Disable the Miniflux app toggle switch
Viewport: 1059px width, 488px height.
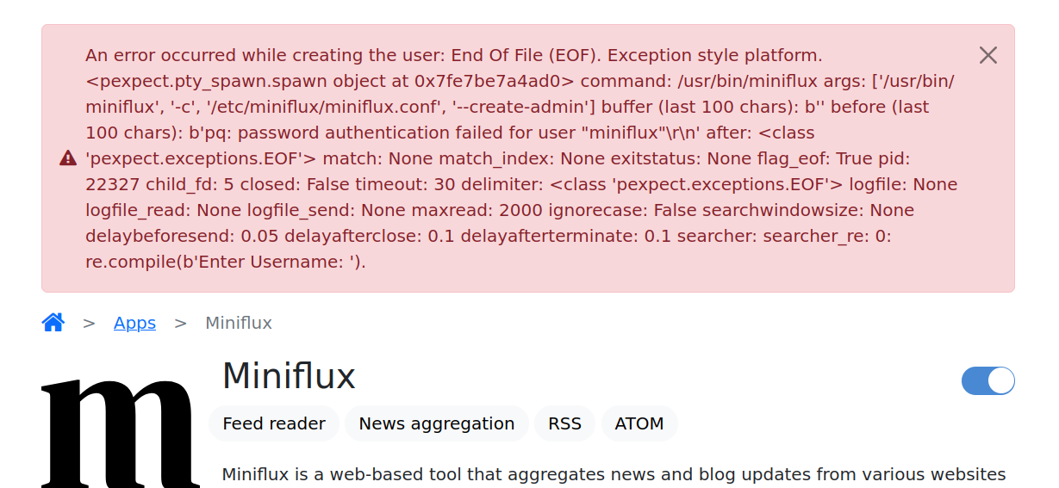tap(987, 380)
